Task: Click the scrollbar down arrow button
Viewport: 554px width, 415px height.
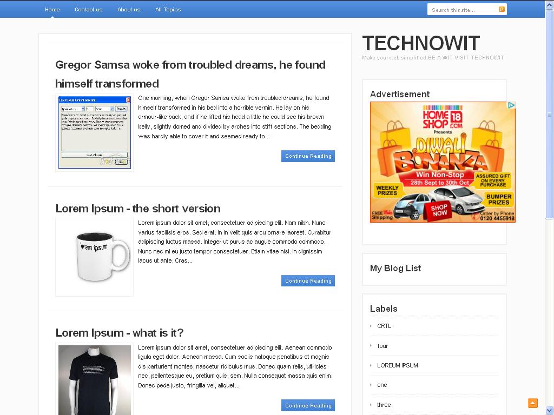Action: point(549,411)
